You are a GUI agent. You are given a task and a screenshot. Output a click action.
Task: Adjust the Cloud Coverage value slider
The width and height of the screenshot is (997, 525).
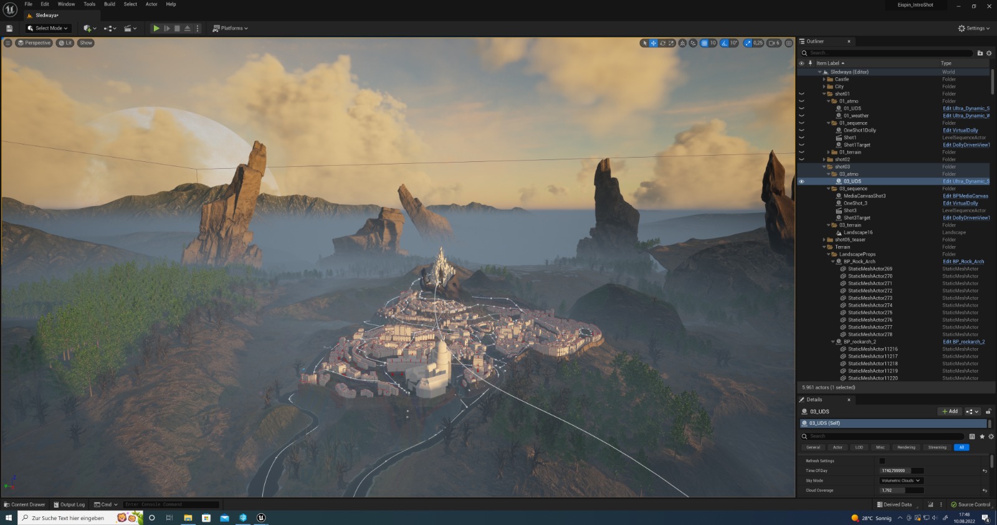pos(901,490)
